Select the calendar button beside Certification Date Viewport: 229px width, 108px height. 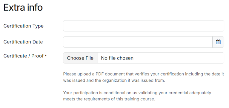218,42
